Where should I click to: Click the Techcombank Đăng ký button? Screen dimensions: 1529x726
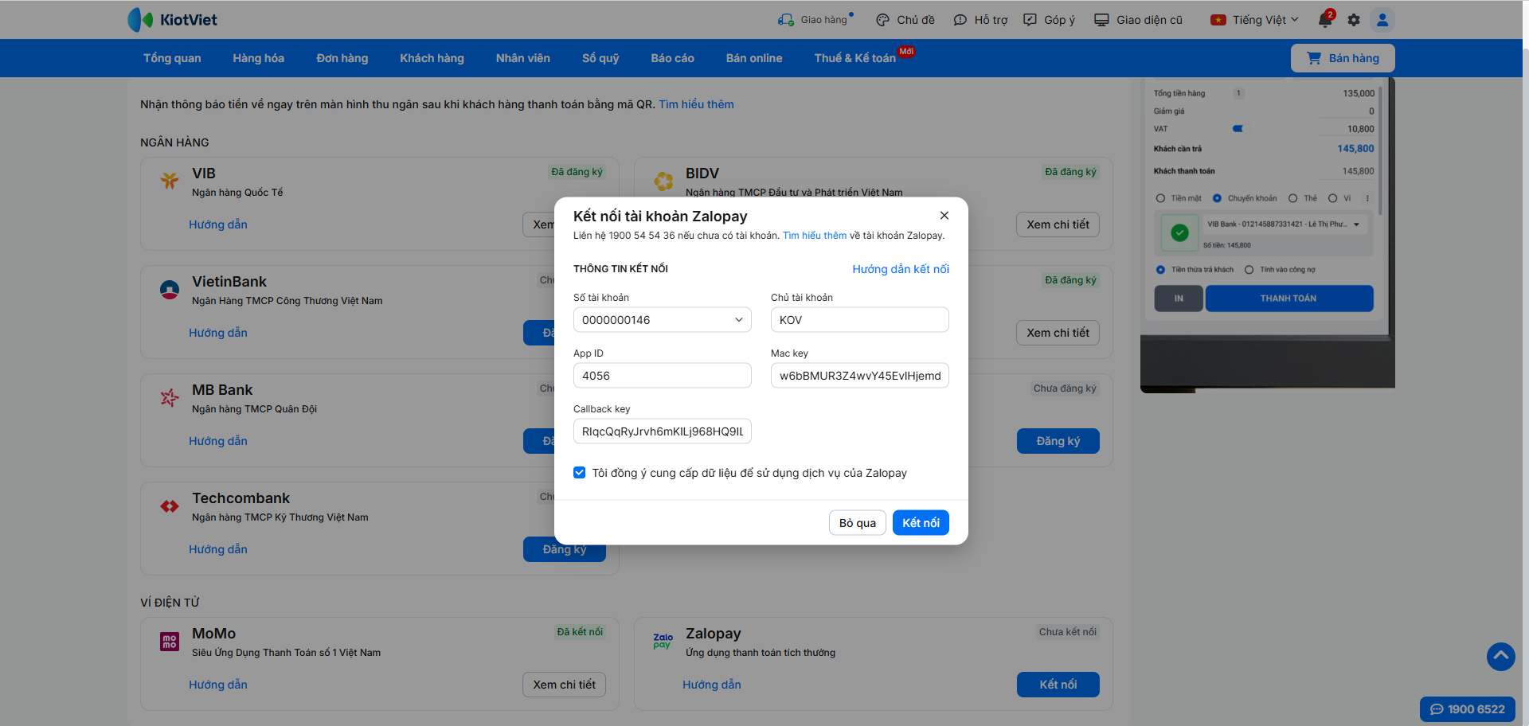564,549
